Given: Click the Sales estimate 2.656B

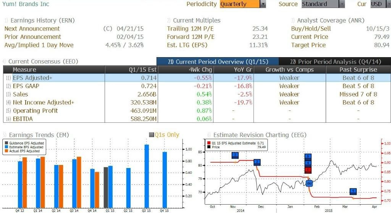Looking at the screenshot, I should (147, 94).
